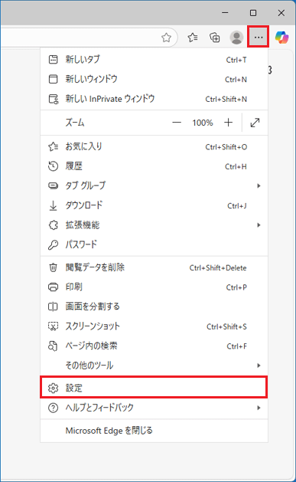Open お気に入り menu label
Screen dimensions: 296x482
coord(83,146)
